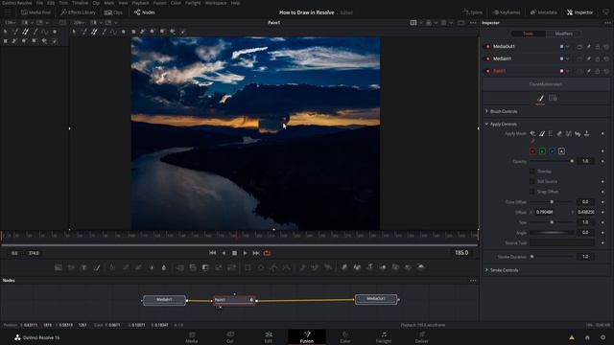Open the Effects Library panel

click(x=78, y=12)
